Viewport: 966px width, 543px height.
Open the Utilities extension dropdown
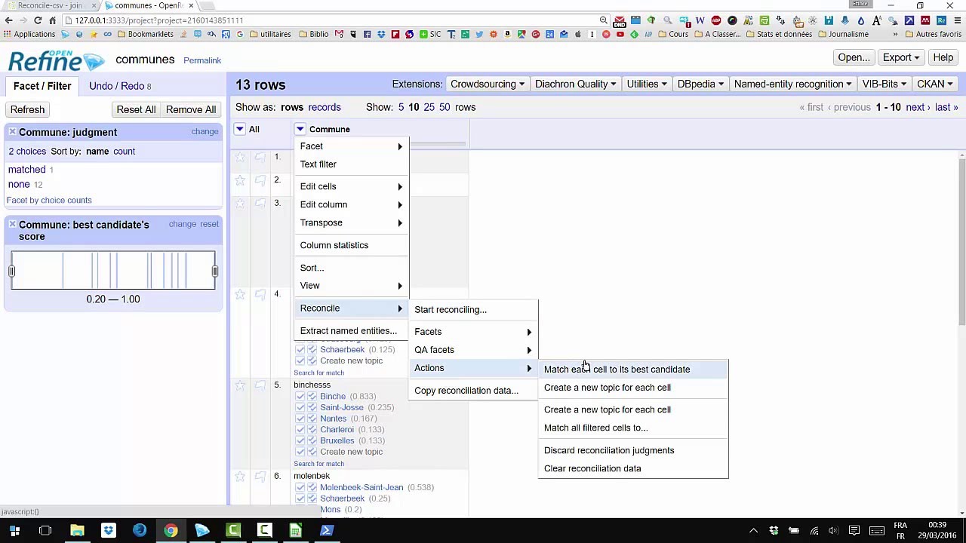(x=647, y=84)
